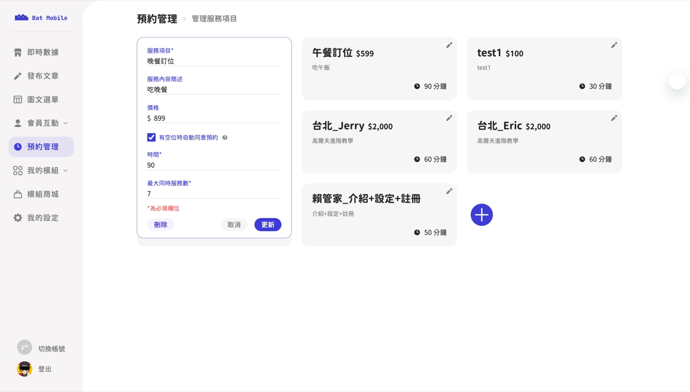Click the 預約管理 breadcrumb heading
Viewport: 690px width, 392px height.
157,19
